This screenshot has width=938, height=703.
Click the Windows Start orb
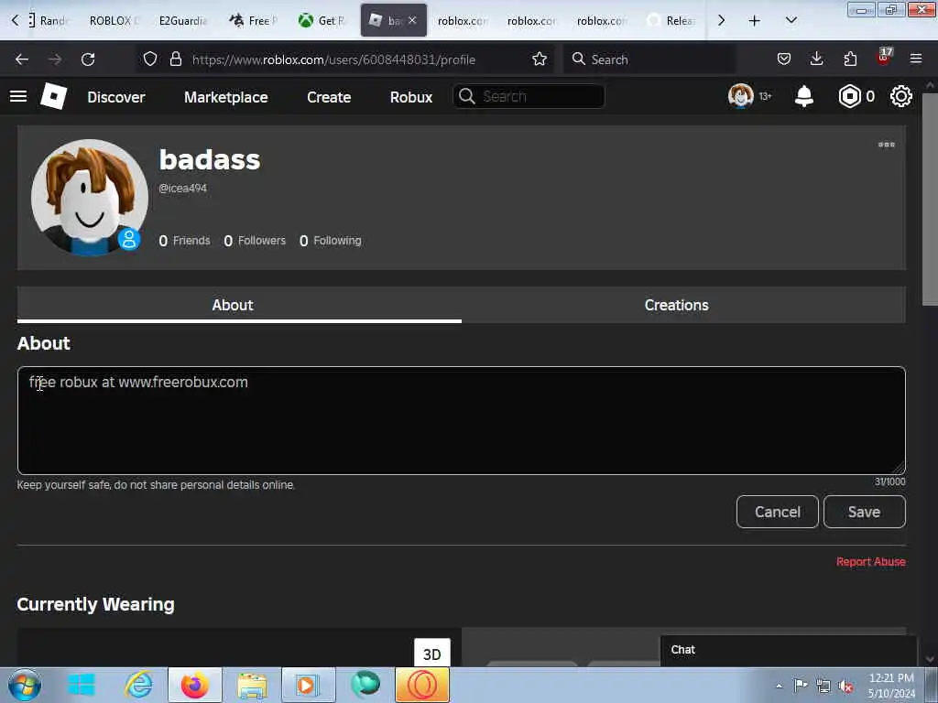point(25,685)
